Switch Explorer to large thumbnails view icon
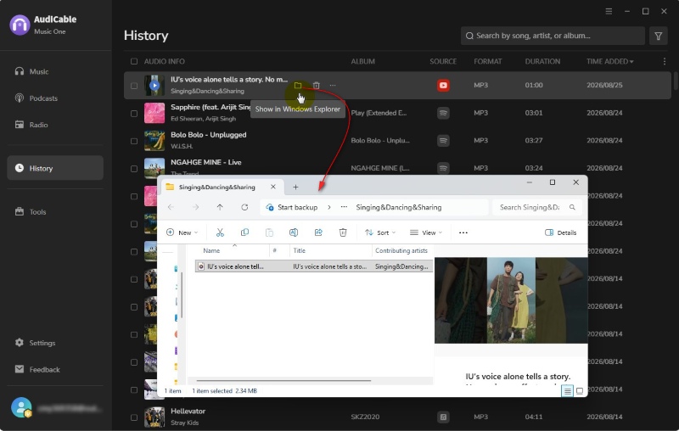 tap(580, 391)
